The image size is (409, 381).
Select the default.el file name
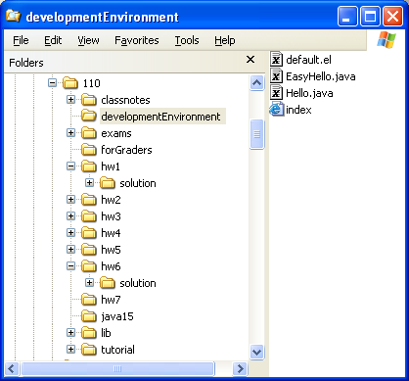pyautogui.click(x=308, y=60)
